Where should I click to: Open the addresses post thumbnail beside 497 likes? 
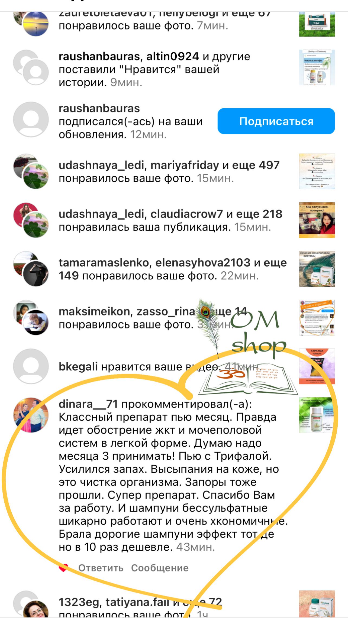pyautogui.click(x=317, y=171)
